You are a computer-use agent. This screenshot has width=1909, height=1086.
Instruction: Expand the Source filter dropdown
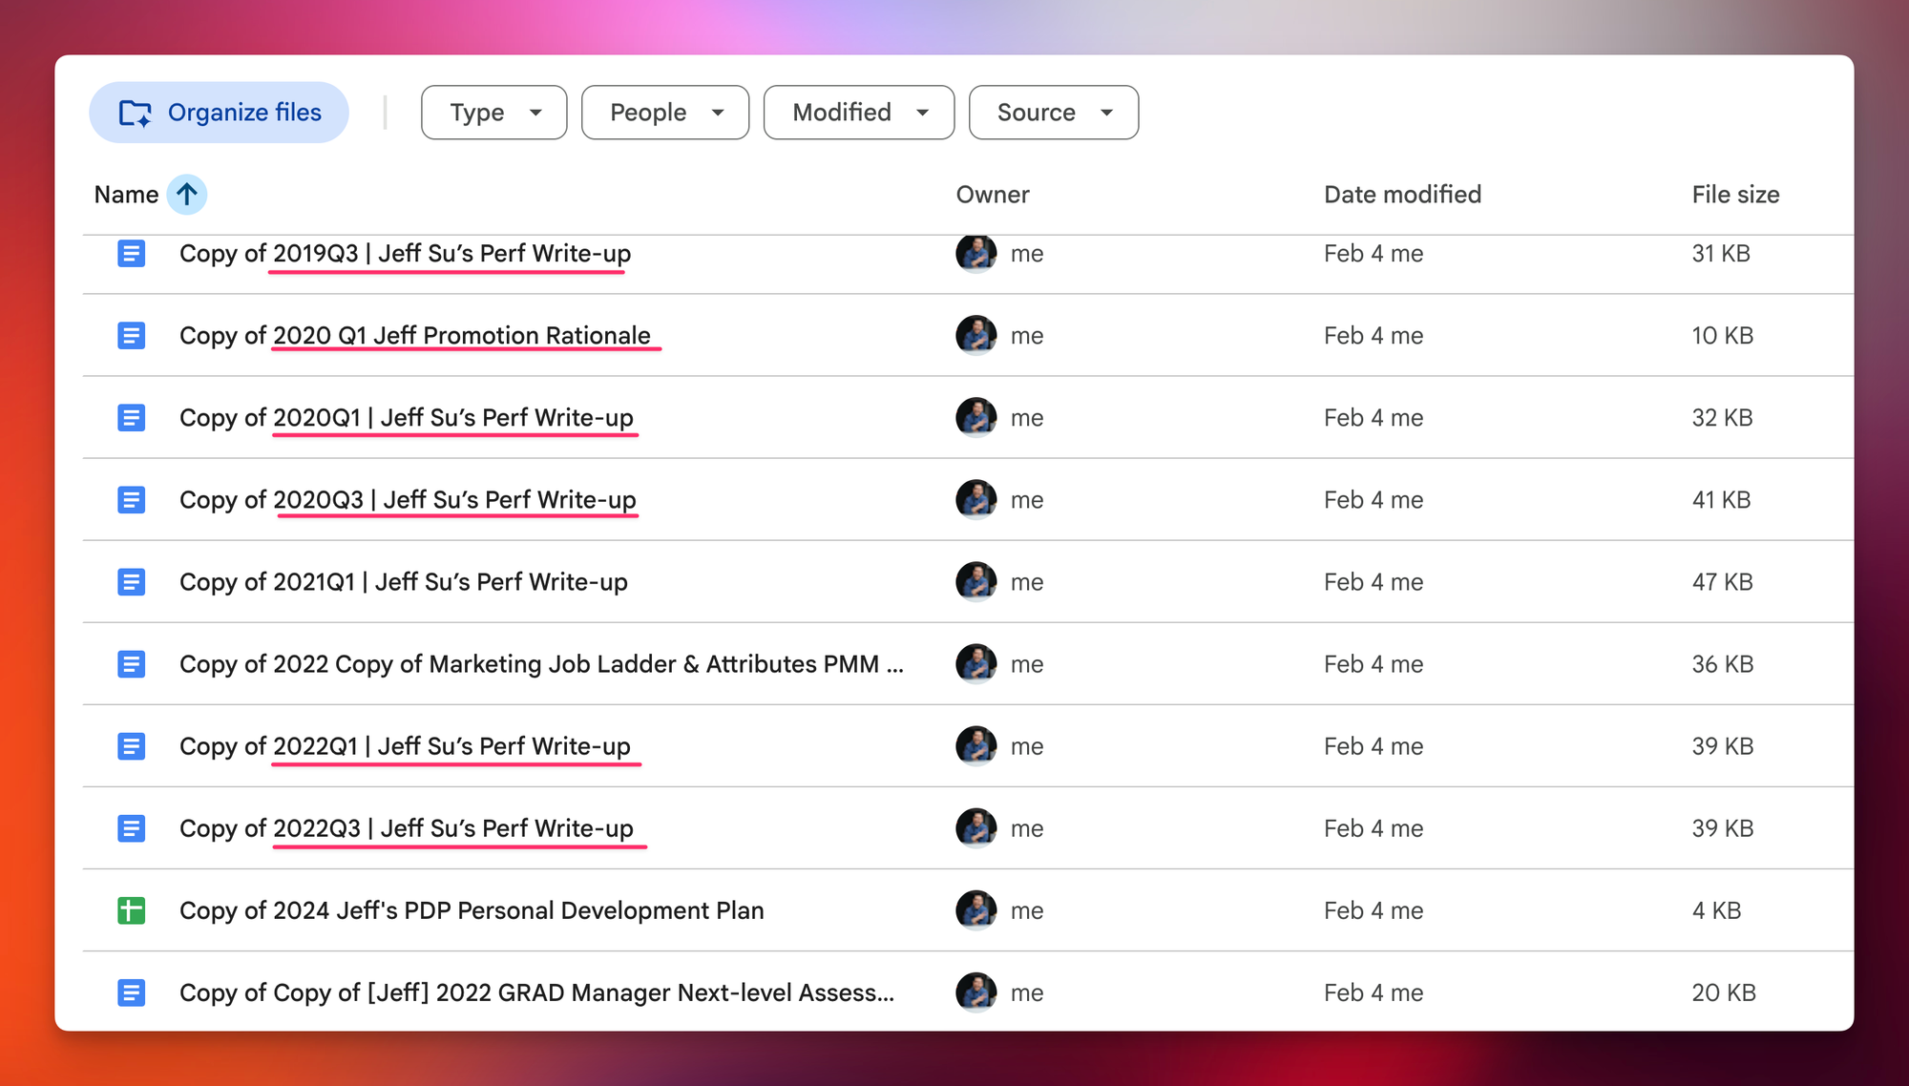[x=1053, y=113]
